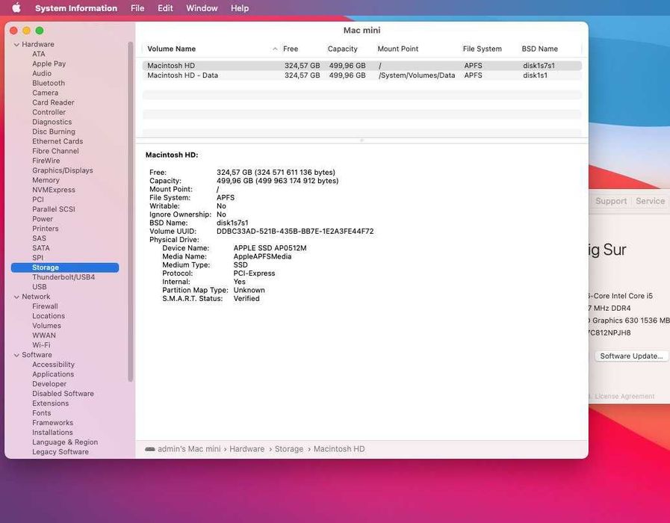Select Graphics/Displays in sidebar
The height and width of the screenshot is (523, 670).
(x=63, y=170)
